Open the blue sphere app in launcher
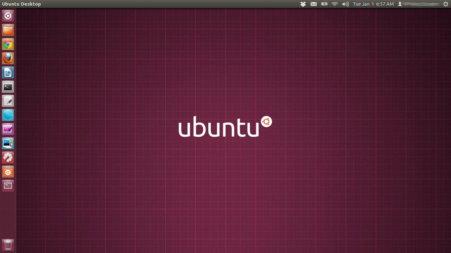 click(8, 115)
